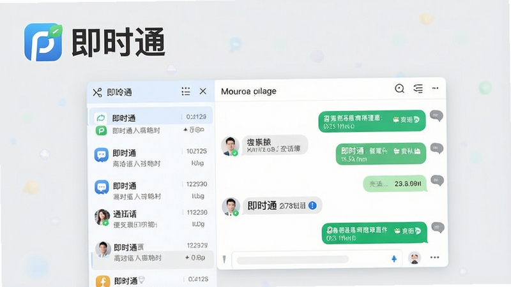Click the comment icon beside the 23.8.0811 message
Image resolution: width=511 pixels, height=287 pixels.
tap(437, 180)
